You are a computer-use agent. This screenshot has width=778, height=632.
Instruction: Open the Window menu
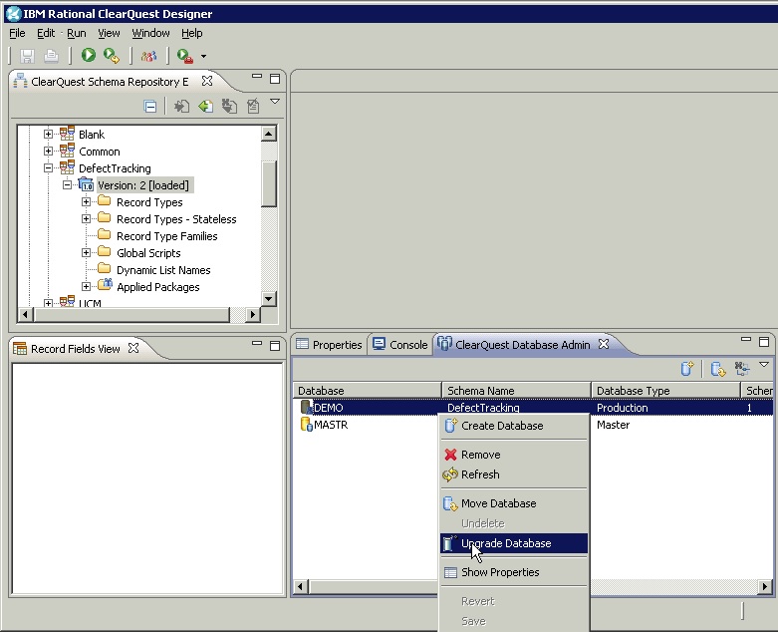pyautogui.click(x=150, y=33)
